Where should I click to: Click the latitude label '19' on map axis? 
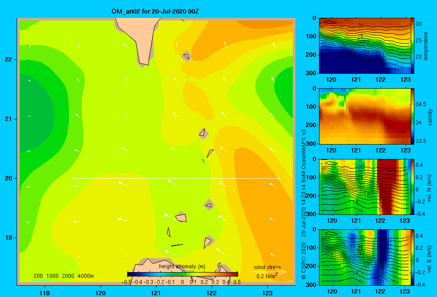pos(9,238)
